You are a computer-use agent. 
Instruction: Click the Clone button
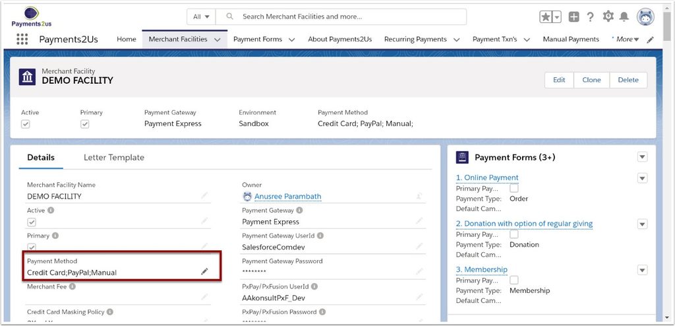591,80
